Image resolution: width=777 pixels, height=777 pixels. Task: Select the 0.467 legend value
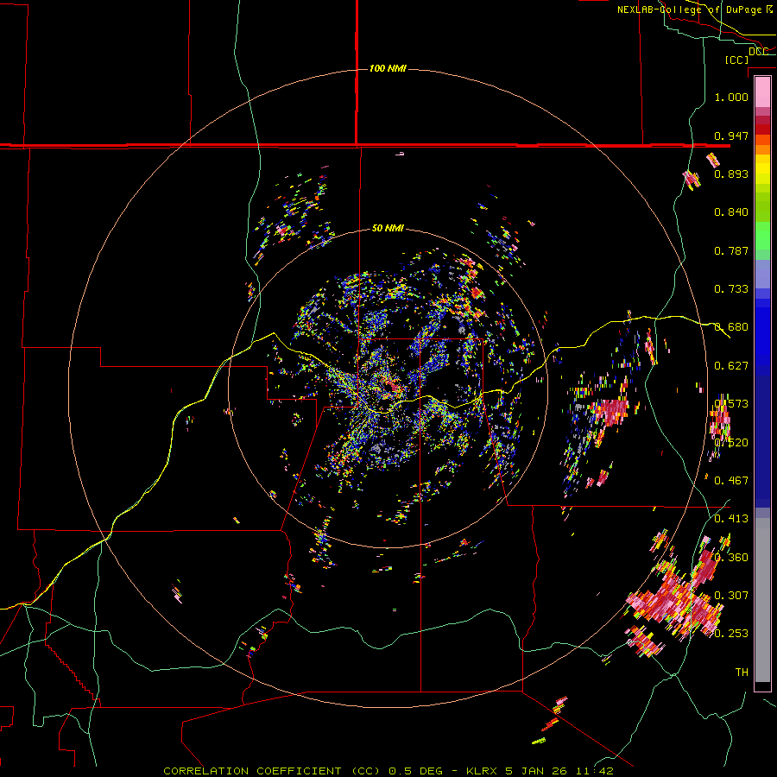click(731, 481)
